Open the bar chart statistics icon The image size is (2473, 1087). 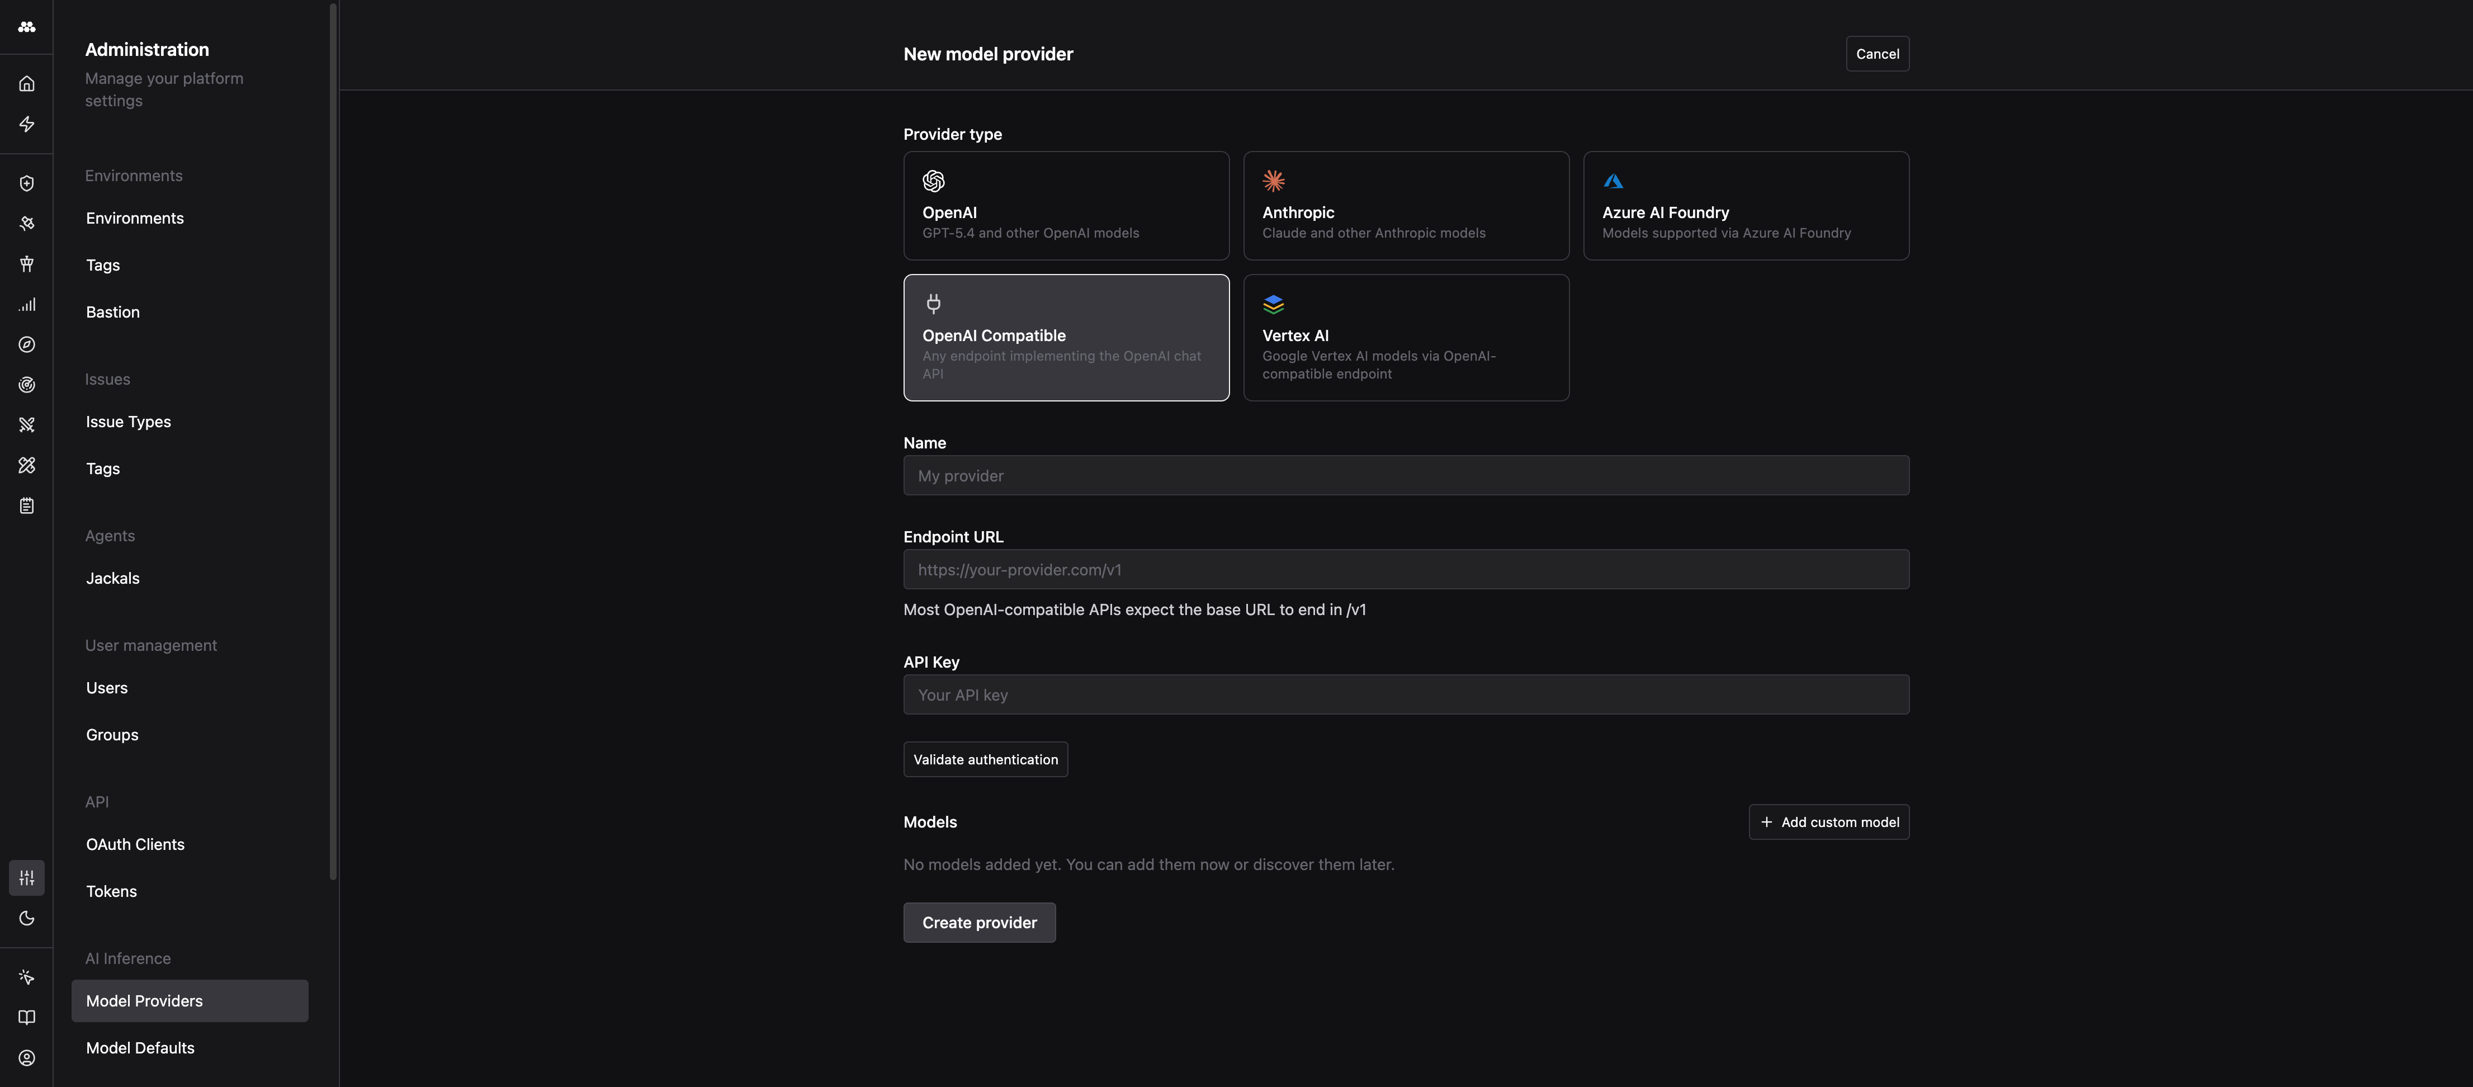coord(27,304)
